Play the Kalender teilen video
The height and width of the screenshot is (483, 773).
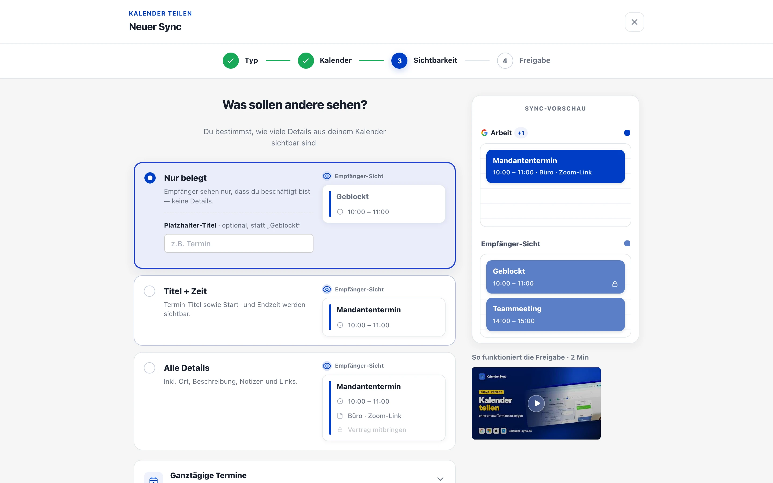[536, 403]
